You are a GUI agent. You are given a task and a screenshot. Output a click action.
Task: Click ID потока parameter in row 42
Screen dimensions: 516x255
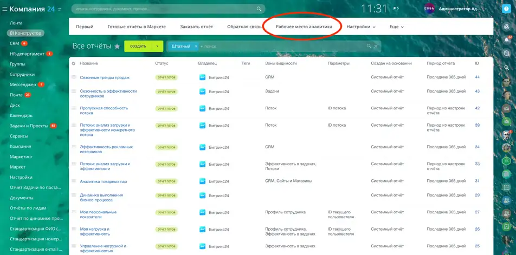337,108
